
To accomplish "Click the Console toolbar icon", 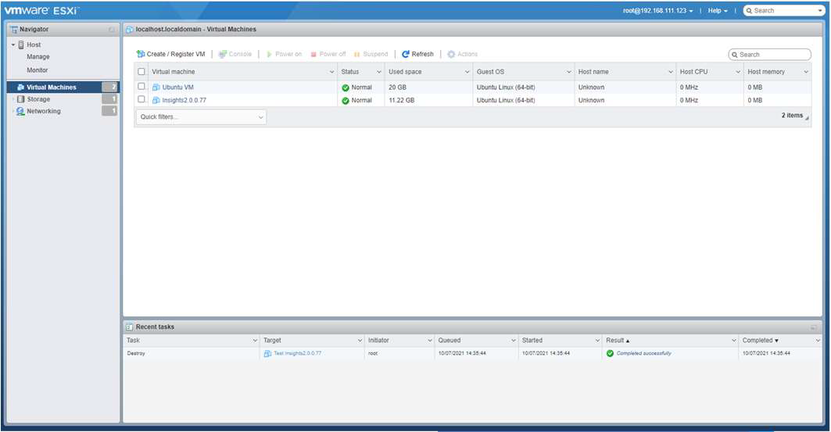I will click(x=223, y=54).
